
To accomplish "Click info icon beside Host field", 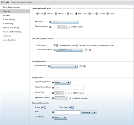I will coord(53,112).
